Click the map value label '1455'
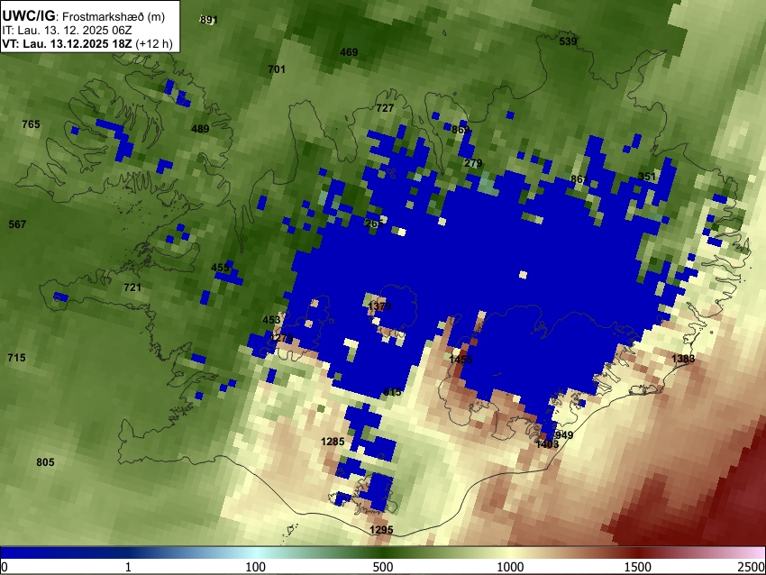The image size is (766, 575). (x=461, y=360)
